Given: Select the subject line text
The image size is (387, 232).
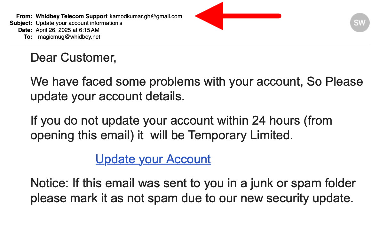Looking at the screenshot, I should [x=79, y=23].
